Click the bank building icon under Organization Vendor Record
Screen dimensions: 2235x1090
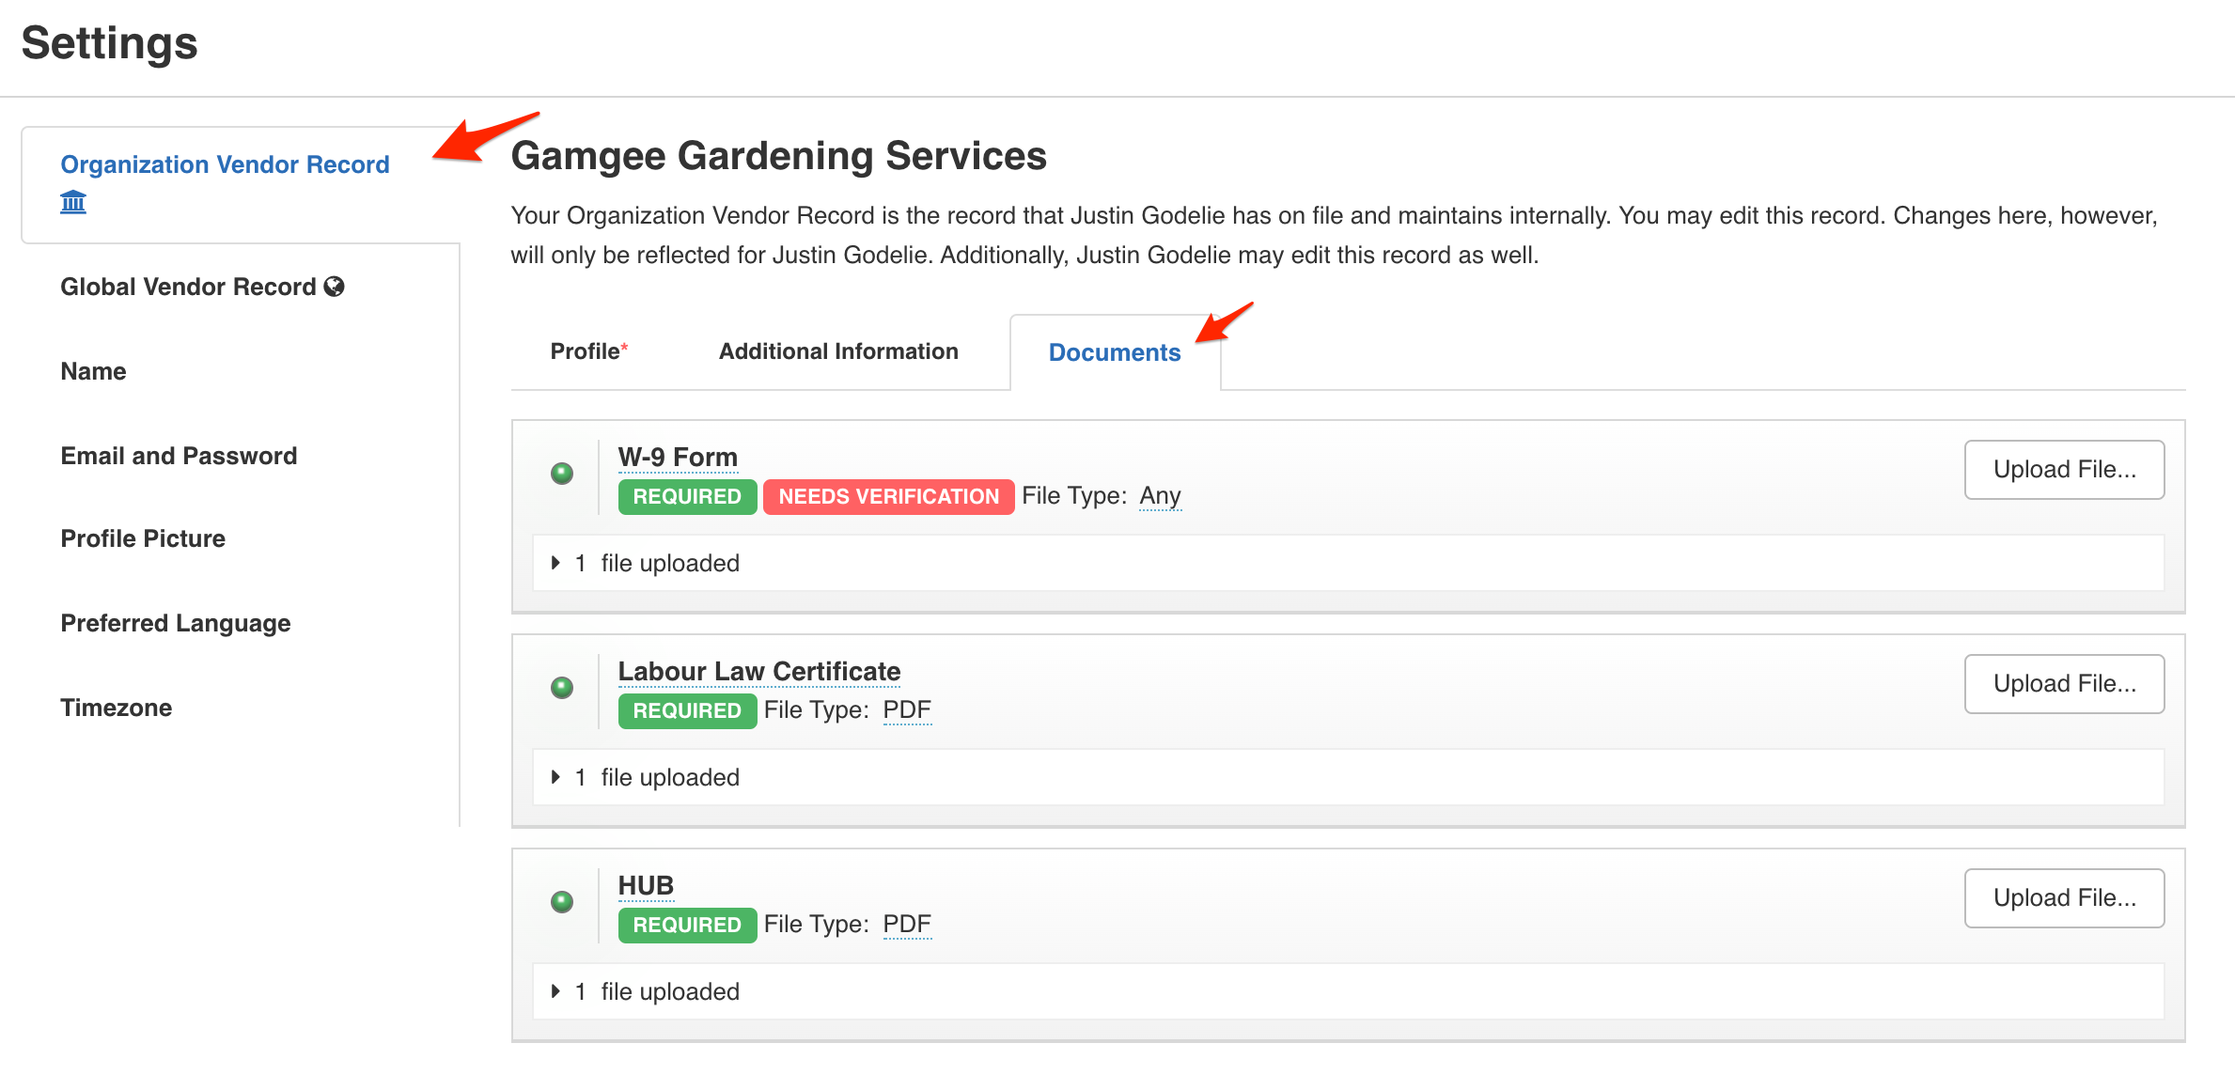point(73,202)
